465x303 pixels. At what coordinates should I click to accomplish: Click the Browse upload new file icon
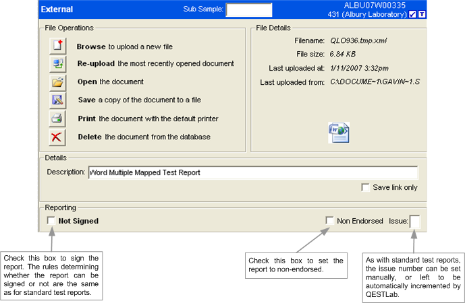(x=57, y=46)
